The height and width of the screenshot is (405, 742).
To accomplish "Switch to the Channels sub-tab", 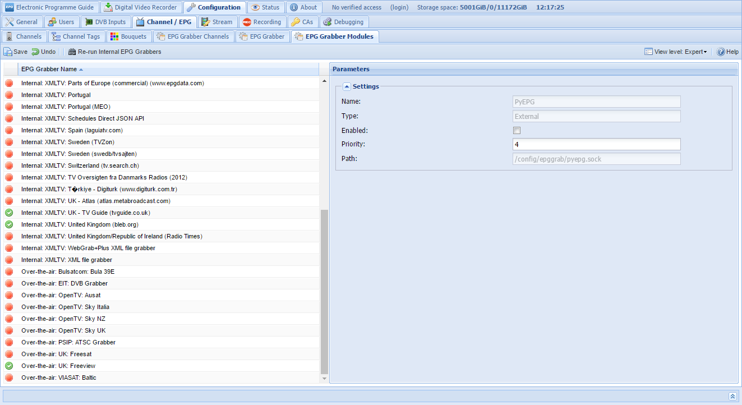I will [x=24, y=36].
